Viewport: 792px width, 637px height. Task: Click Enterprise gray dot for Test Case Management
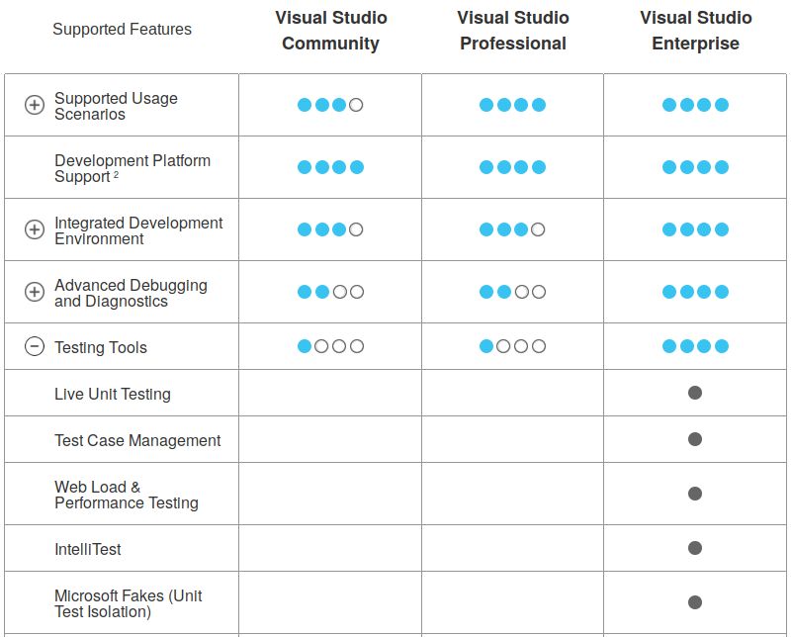695,439
